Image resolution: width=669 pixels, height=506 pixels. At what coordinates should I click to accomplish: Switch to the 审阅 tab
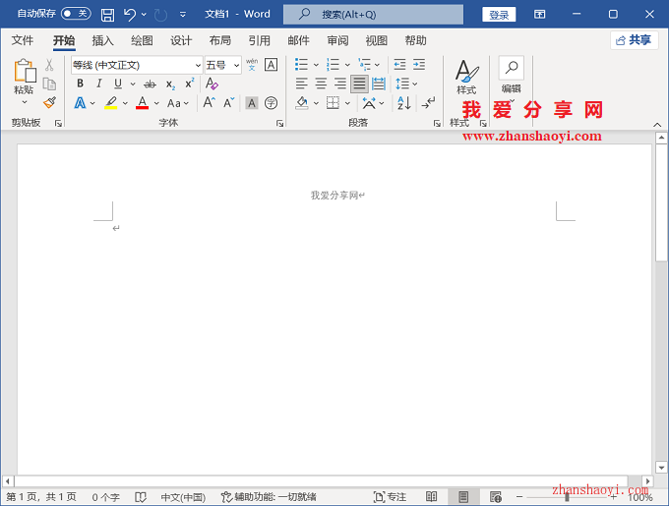337,40
